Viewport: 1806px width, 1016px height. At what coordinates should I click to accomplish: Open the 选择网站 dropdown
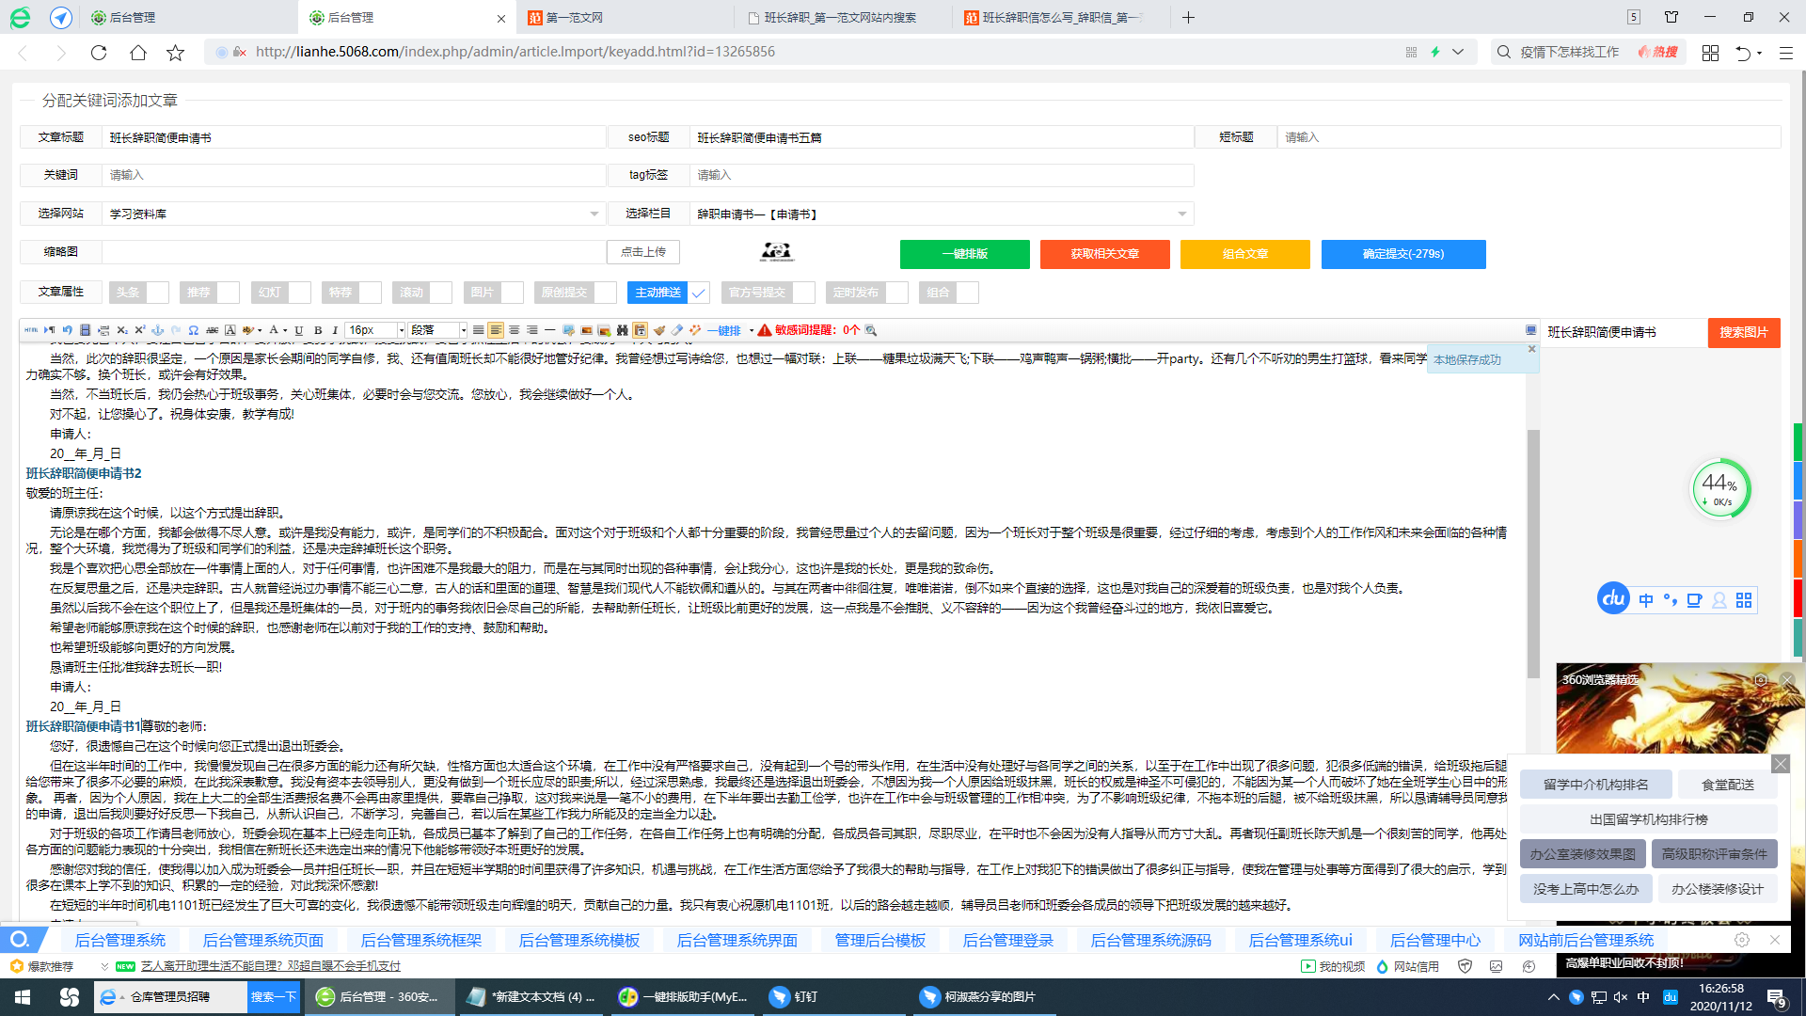(353, 214)
